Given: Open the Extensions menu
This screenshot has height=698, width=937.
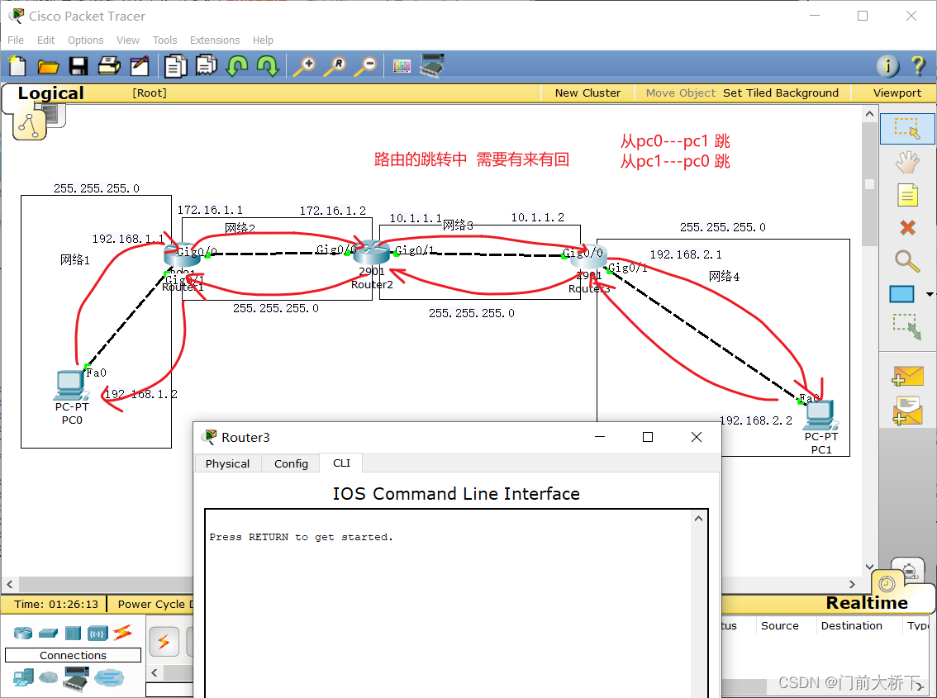Looking at the screenshot, I should coord(215,40).
